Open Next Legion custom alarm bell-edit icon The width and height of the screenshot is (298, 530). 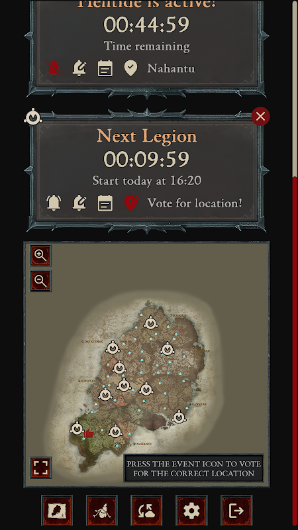79,203
